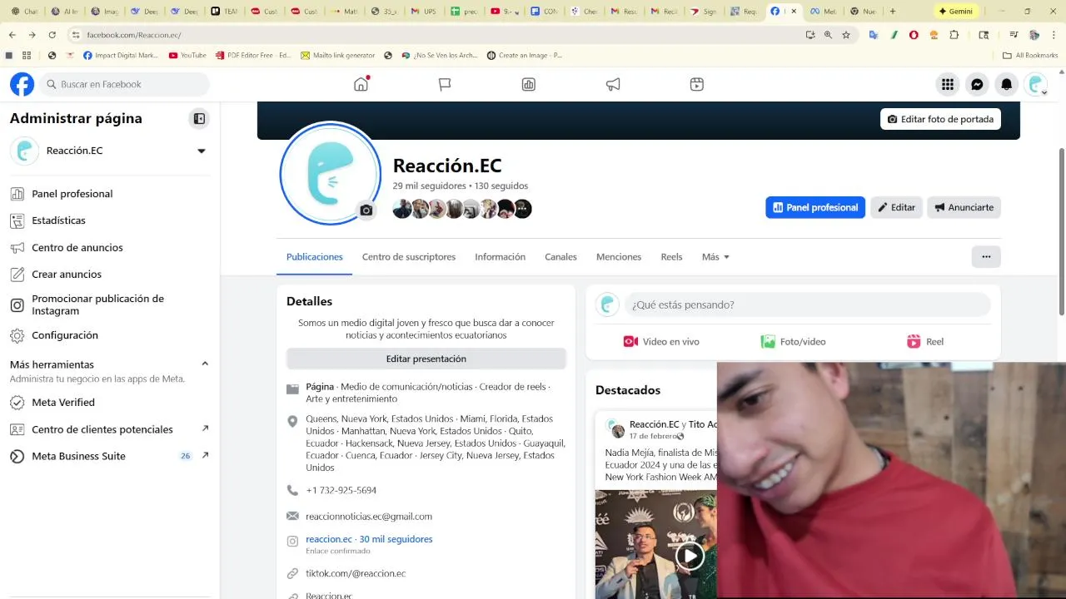Switch to the Canales tab

click(560, 257)
